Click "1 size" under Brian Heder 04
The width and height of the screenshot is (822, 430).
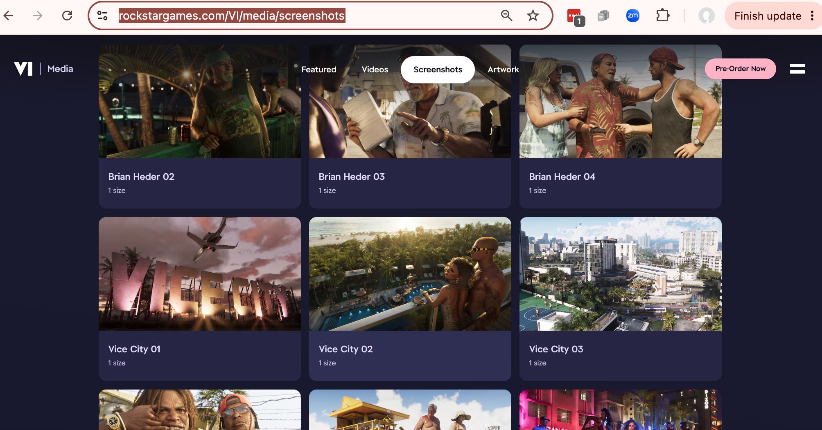click(x=537, y=190)
